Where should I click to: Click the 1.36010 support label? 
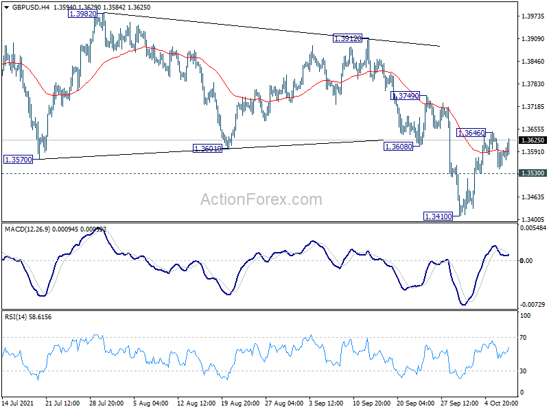point(208,149)
